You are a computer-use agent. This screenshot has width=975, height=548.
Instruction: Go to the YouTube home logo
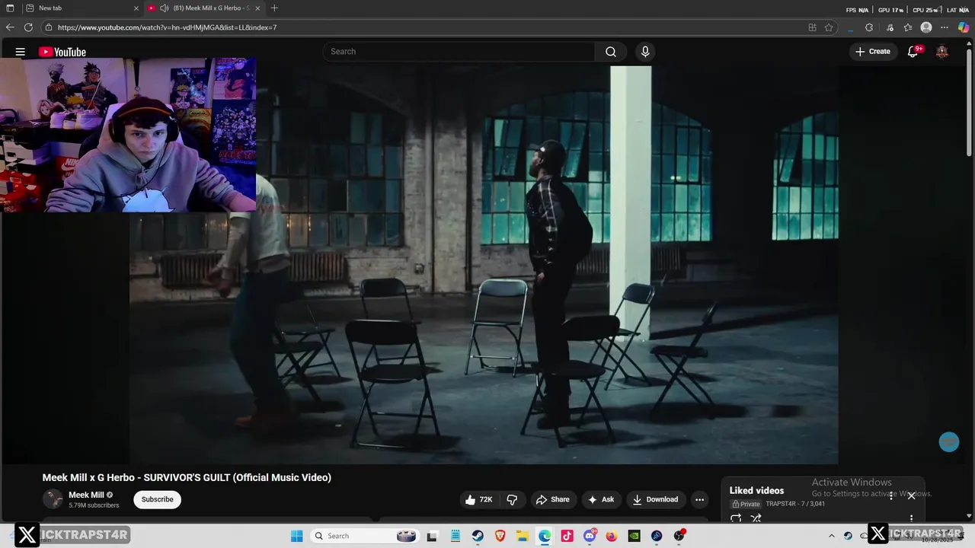(62, 52)
